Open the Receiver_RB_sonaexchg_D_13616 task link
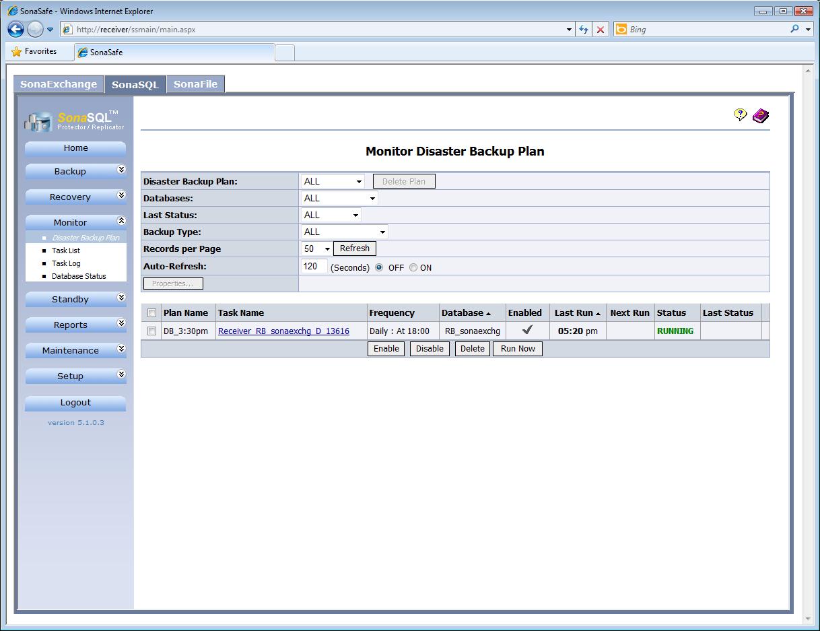The image size is (820, 631). click(x=283, y=331)
